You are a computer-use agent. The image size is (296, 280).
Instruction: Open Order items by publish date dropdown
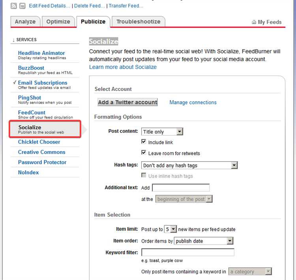point(204,241)
